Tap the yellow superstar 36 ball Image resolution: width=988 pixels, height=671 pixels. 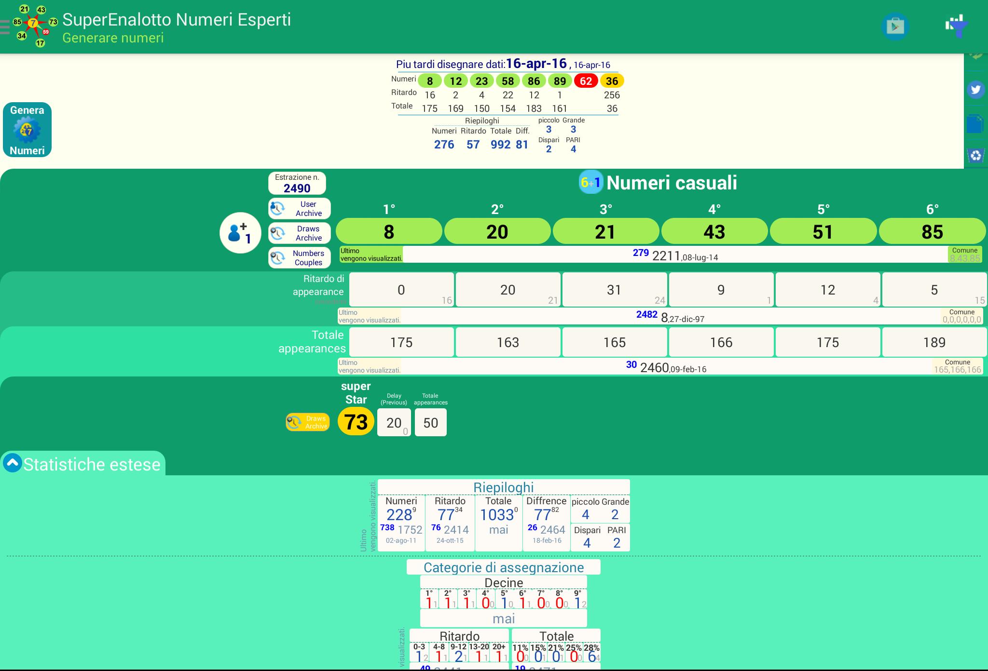612,81
